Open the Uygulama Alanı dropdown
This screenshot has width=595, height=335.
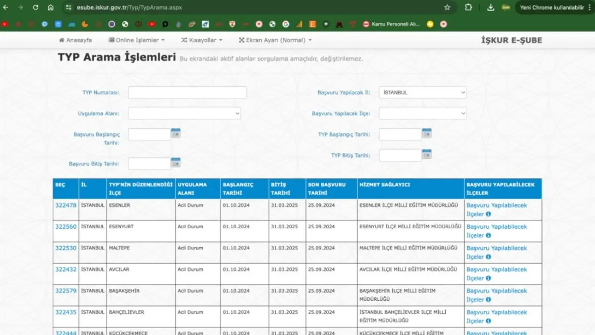pos(184,114)
